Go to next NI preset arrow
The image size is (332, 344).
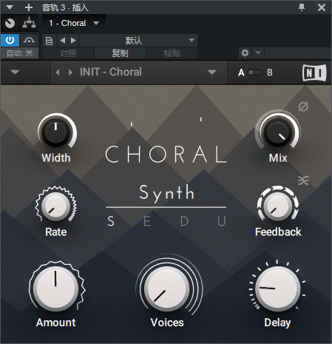click(70, 72)
